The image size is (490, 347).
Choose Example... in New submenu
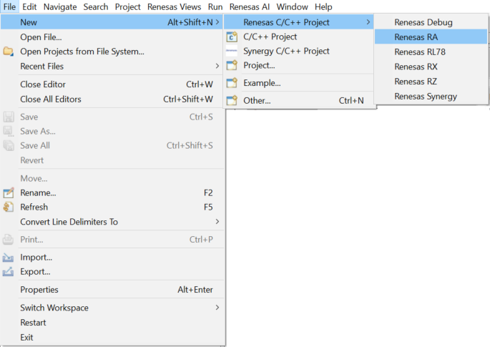click(299, 83)
